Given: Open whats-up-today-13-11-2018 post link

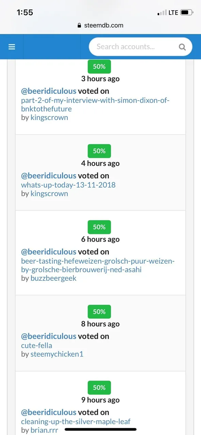Looking at the screenshot, I should point(68,185).
